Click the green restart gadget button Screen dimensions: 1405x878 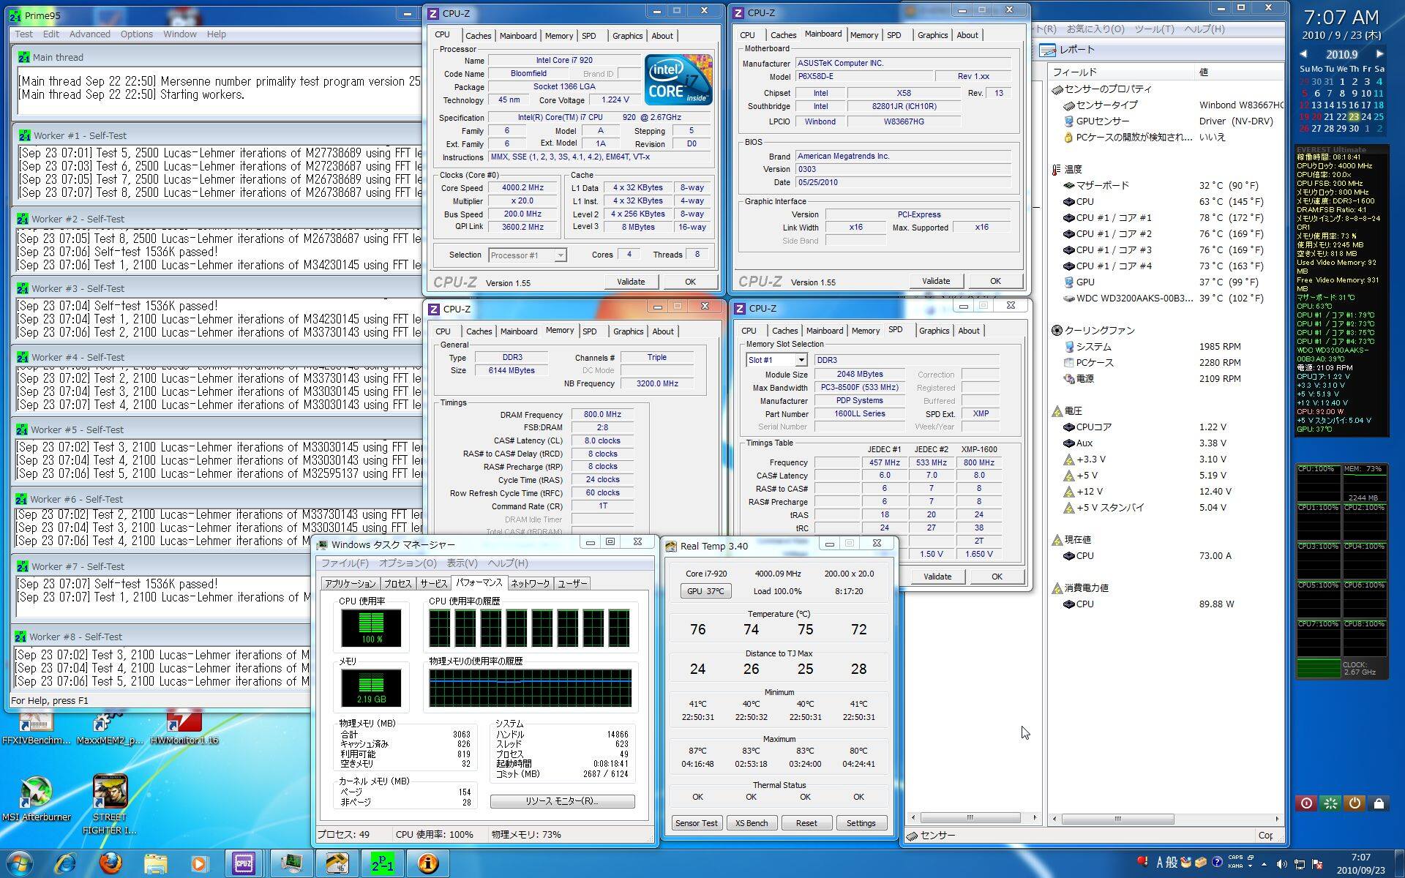(x=1330, y=803)
